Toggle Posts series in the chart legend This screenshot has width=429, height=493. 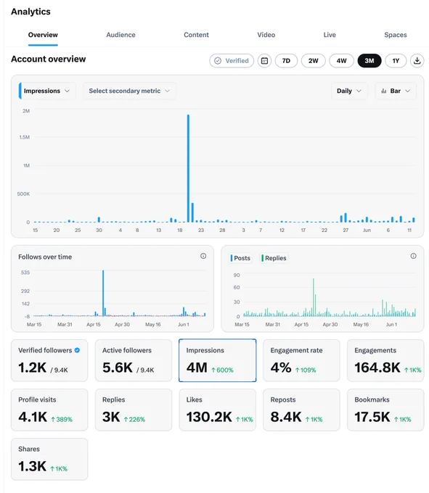[x=240, y=258]
